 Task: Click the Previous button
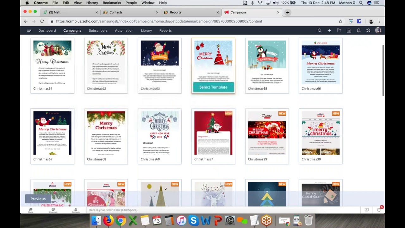[x=38, y=199]
